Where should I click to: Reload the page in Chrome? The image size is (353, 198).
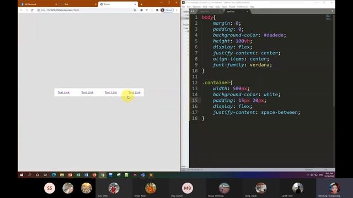[32, 10]
